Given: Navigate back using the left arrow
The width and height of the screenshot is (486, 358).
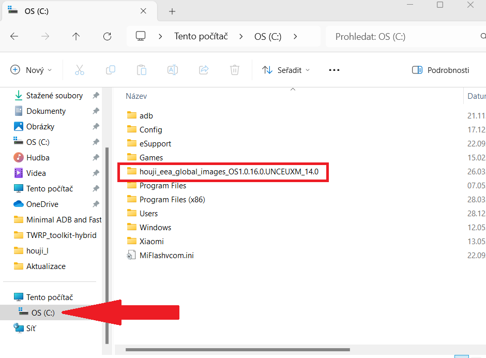Looking at the screenshot, I should tap(14, 36).
